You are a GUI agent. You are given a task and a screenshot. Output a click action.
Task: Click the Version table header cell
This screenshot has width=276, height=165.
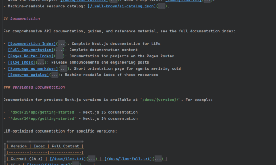point(19,146)
